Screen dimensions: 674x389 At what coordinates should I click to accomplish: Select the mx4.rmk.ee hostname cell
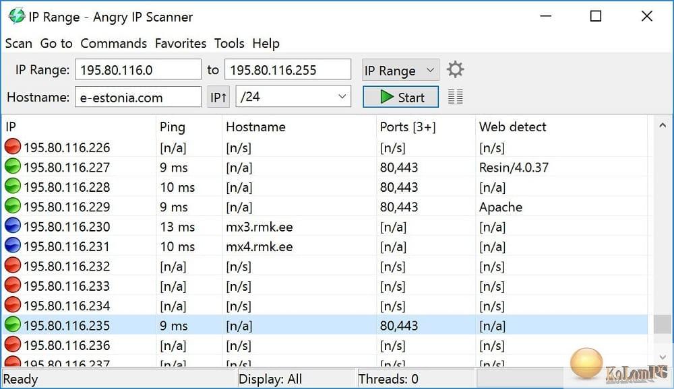[x=259, y=246]
